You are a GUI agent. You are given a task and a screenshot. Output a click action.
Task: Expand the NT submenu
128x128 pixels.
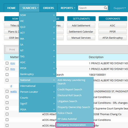click(x=38, y=51)
